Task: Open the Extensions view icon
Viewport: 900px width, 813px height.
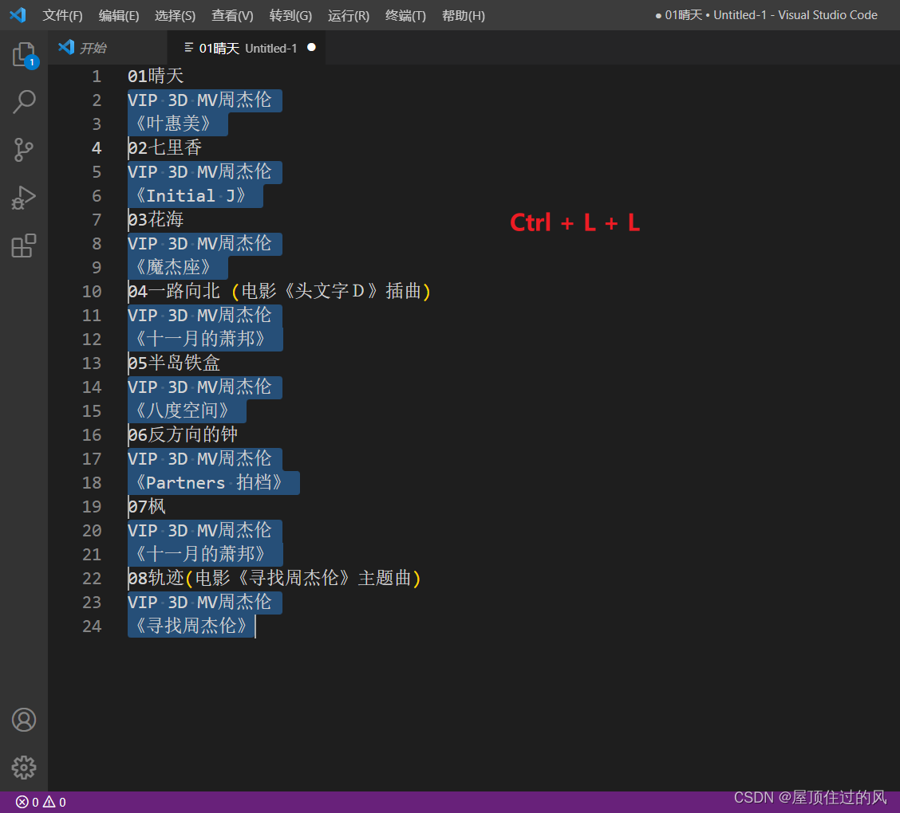Action: (x=24, y=245)
